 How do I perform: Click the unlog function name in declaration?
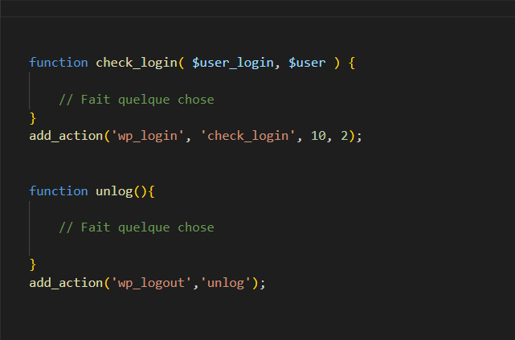[114, 191]
